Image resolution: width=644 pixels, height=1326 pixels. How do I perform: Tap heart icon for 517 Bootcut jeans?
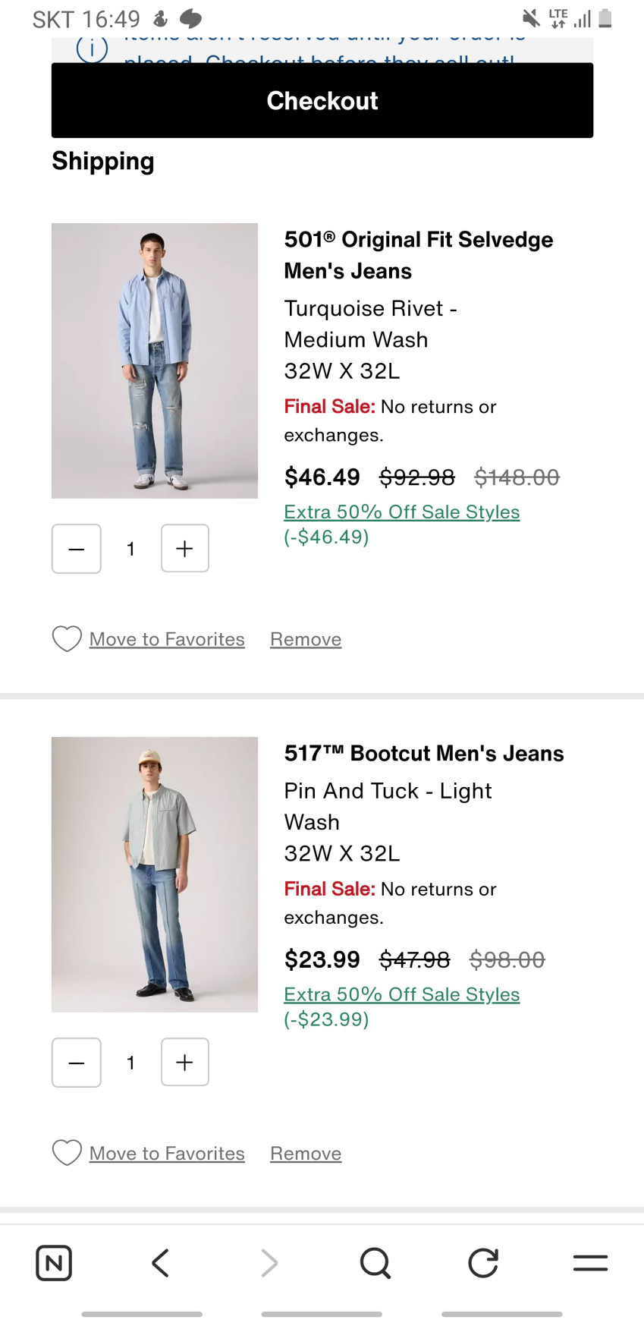[67, 1153]
